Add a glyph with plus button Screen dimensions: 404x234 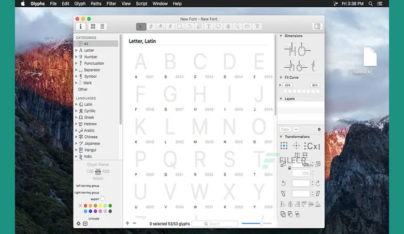pos(127,223)
